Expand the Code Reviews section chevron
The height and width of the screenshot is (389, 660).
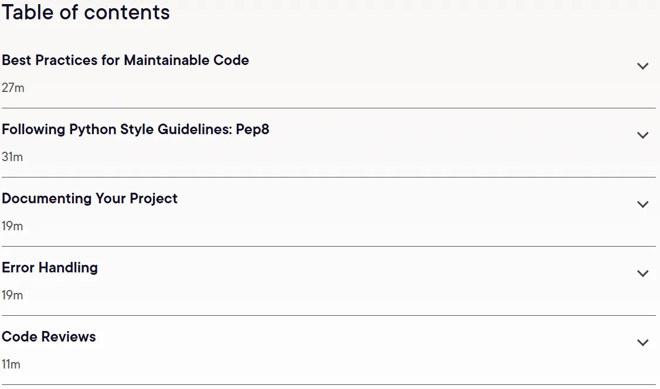tap(642, 342)
